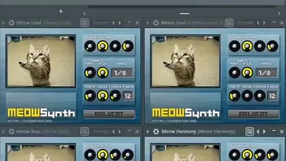The width and height of the screenshot is (286, 161).
Task: Click Vibrato Rate knob in Meow Lead
Action: 103,72
